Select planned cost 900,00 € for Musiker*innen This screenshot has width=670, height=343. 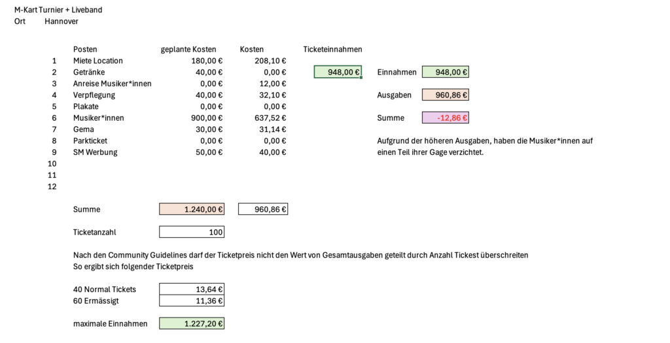[207, 118]
